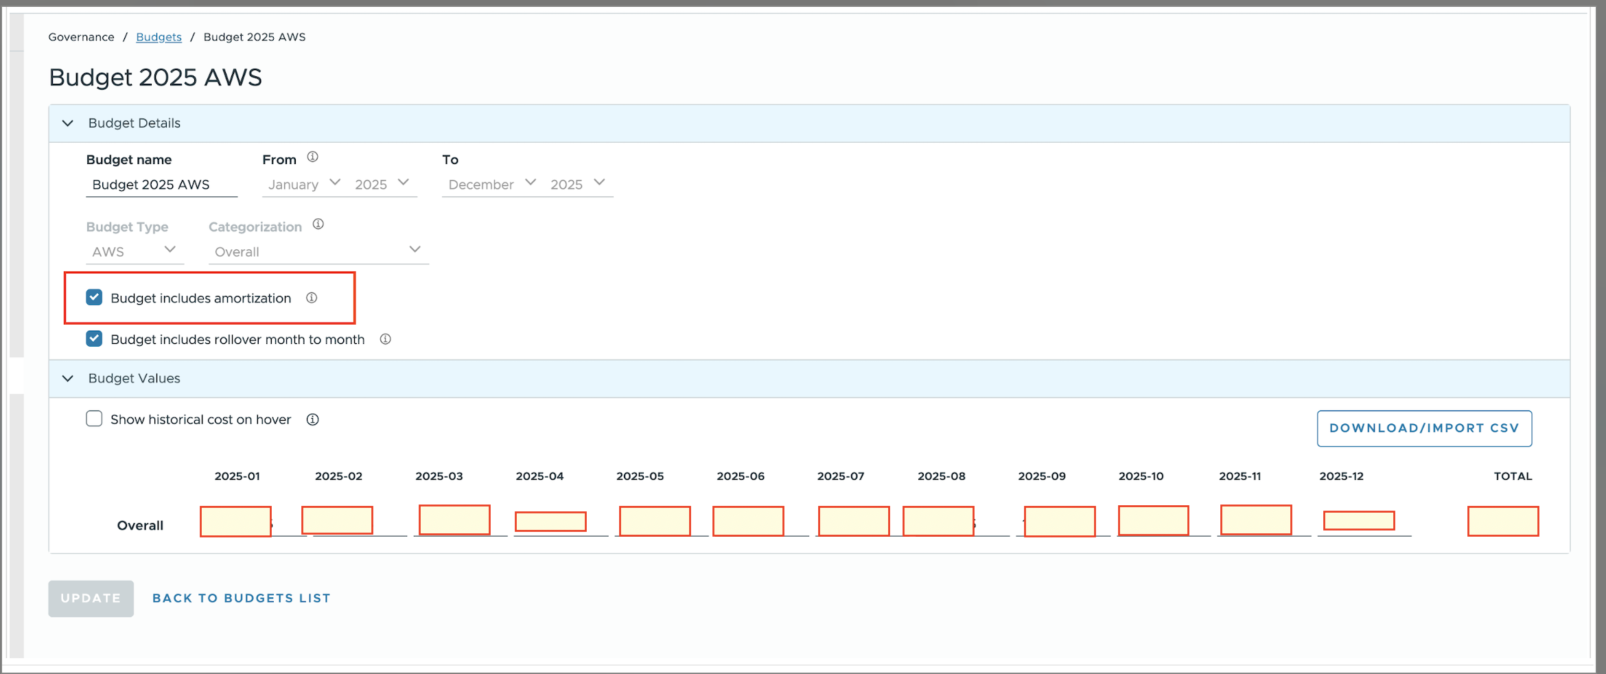Open the From month dropdown showing January
The image size is (1606, 674).
303,184
